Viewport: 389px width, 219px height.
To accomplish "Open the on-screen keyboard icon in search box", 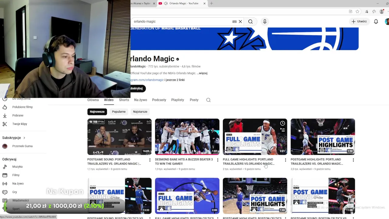I will 234,22.
